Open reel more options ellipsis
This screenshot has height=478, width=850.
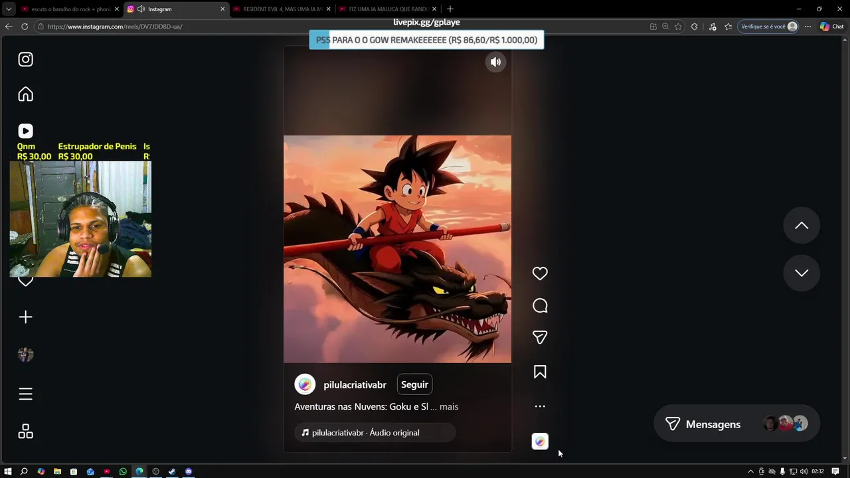[x=540, y=406]
